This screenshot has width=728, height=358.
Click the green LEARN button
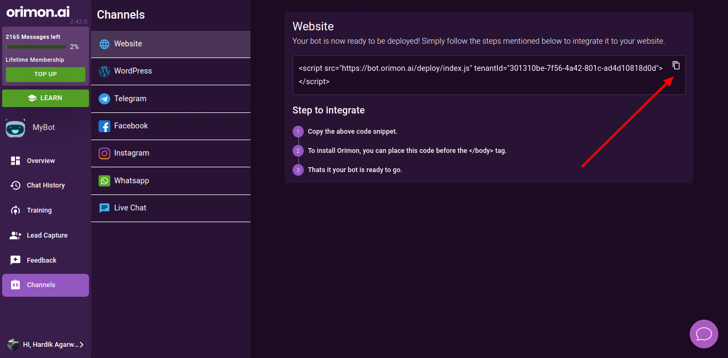point(45,98)
